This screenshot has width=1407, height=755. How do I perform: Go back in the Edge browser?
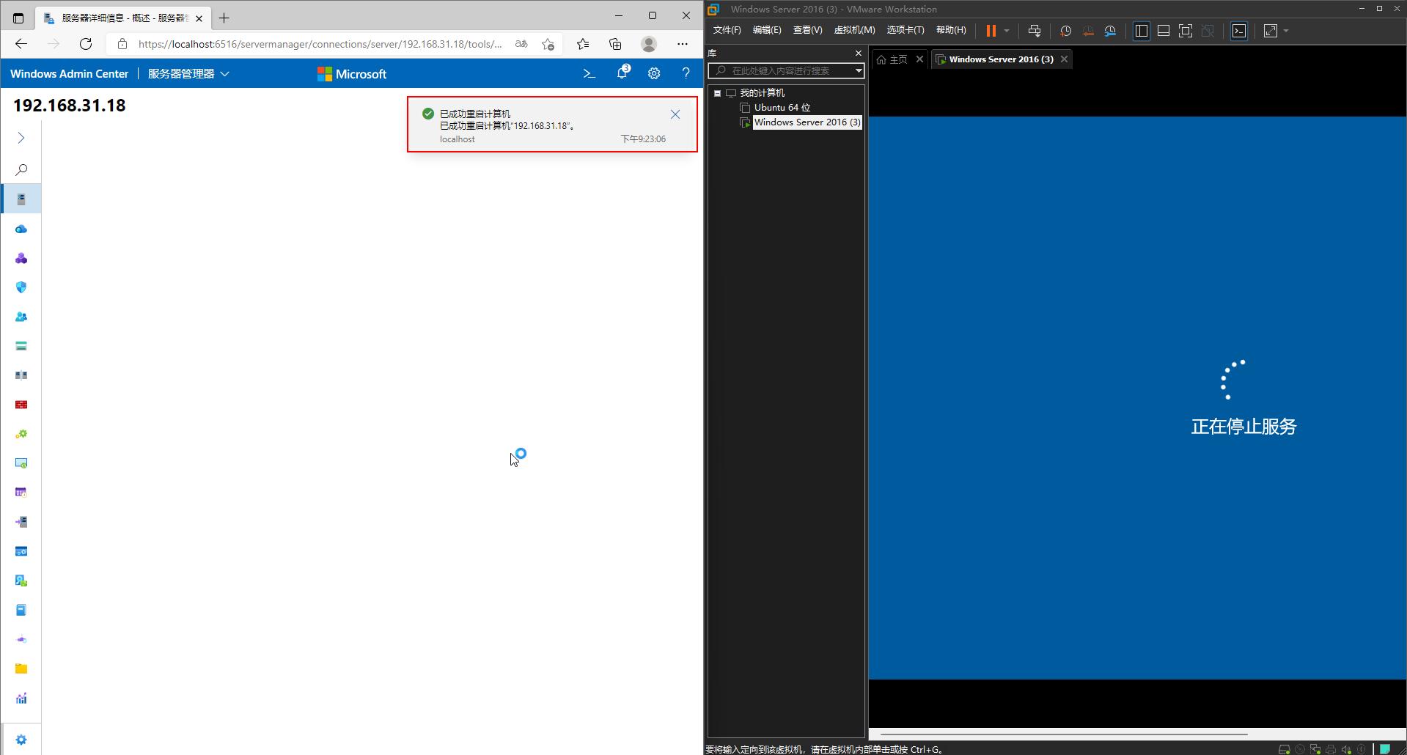[x=21, y=44]
